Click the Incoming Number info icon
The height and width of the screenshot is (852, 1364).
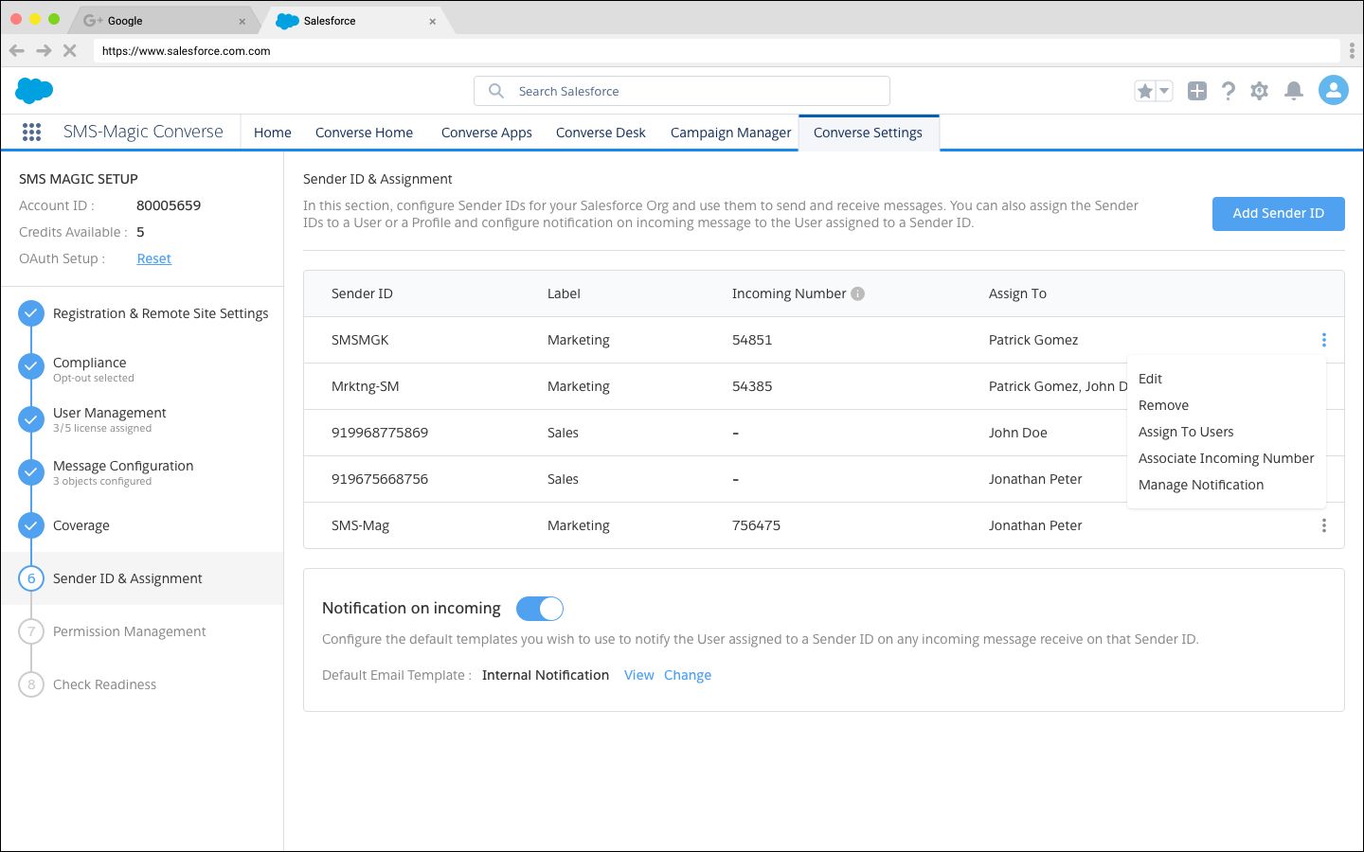click(857, 293)
